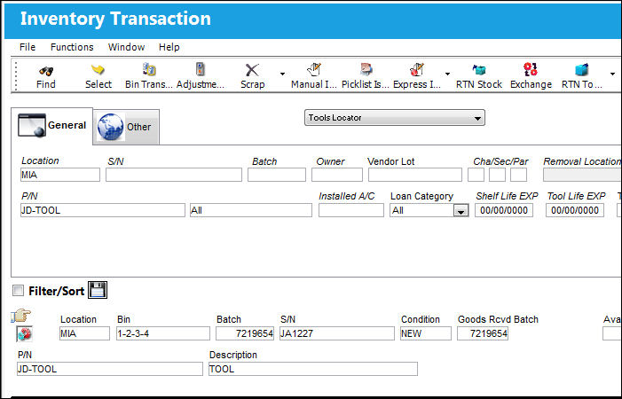Switch to the Other tab
Image resolution: width=622 pixels, height=399 pixels.
[x=126, y=127]
